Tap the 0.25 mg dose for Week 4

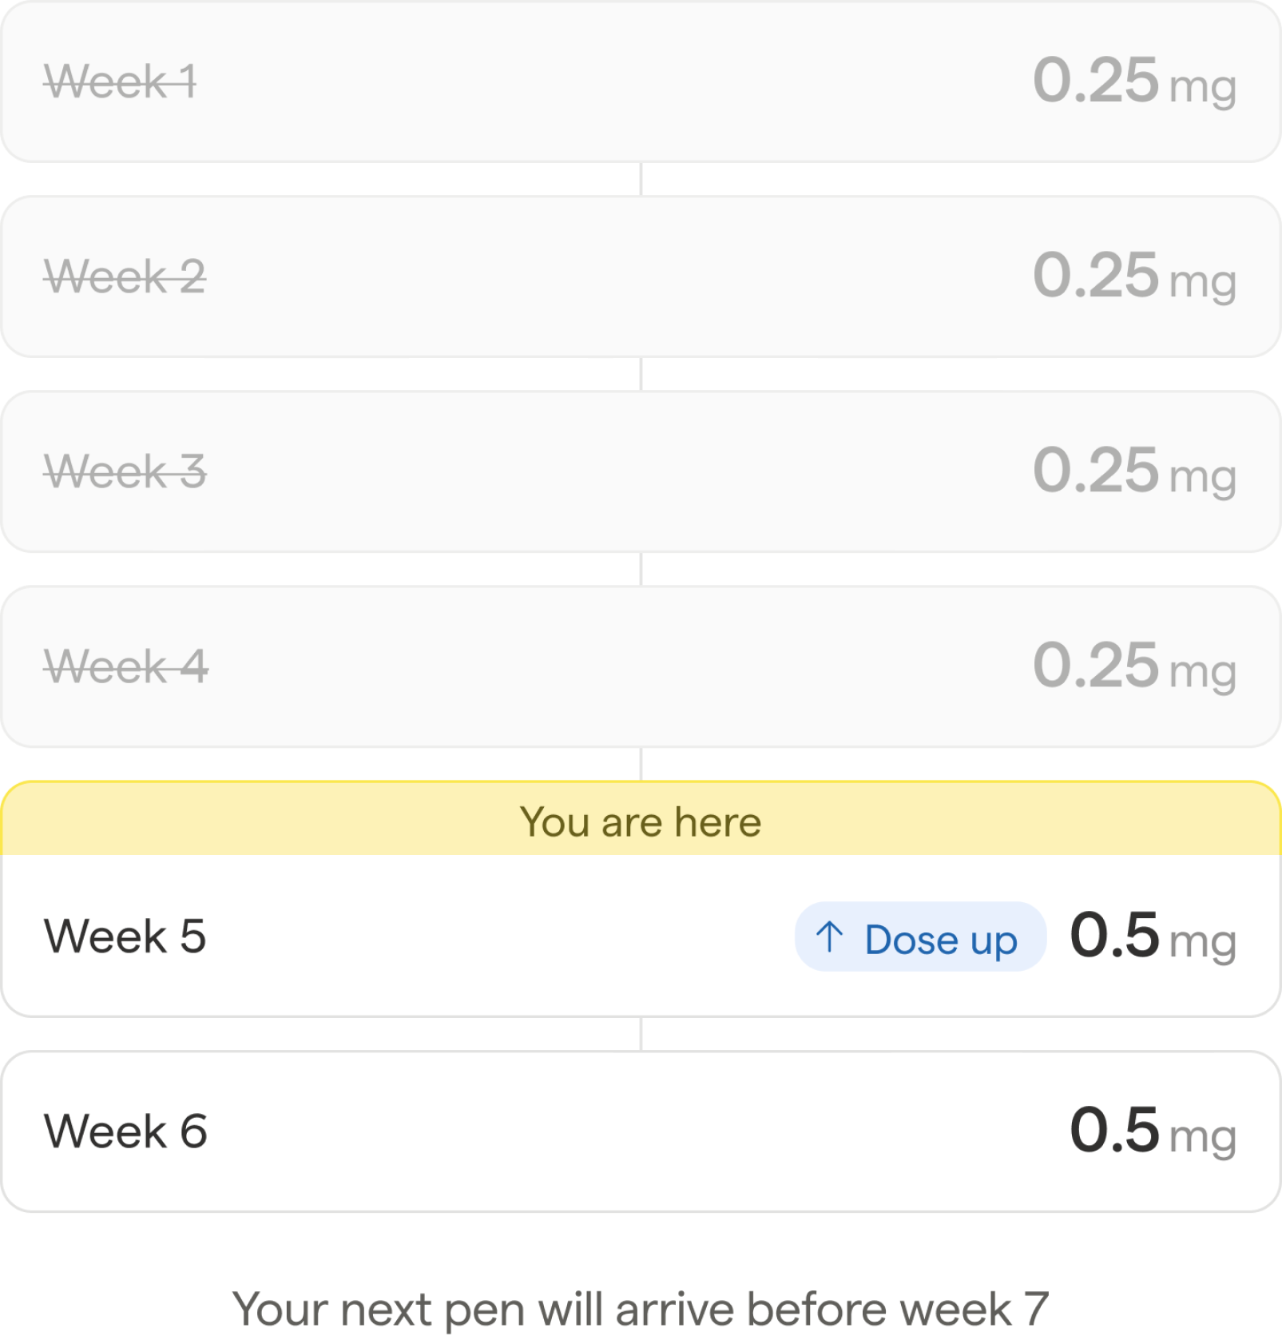(x=1133, y=666)
